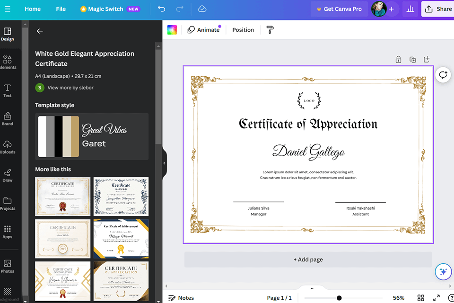Select the beige Certificate with gold medallion template
This screenshot has height=303, width=454.
pos(62,239)
